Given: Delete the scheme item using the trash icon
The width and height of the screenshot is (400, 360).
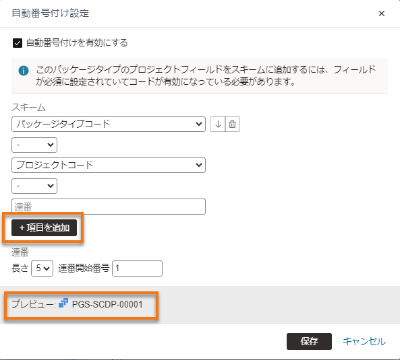Looking at the screenshot, I should pyautogui.click(x=233, y=124).
